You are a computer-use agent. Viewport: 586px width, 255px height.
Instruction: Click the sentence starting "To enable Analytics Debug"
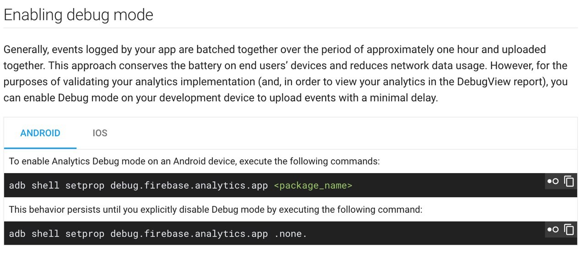coord(195,162)
